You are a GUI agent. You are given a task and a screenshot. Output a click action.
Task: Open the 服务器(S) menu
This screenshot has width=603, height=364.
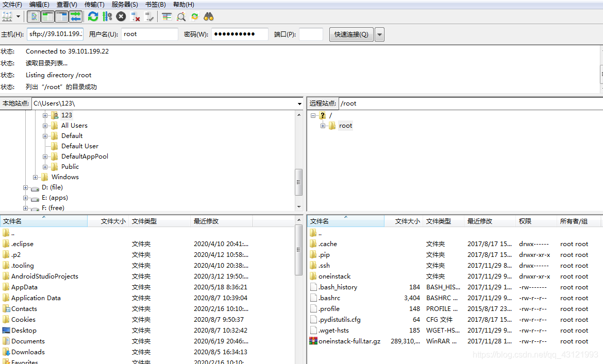click(125, 5)
